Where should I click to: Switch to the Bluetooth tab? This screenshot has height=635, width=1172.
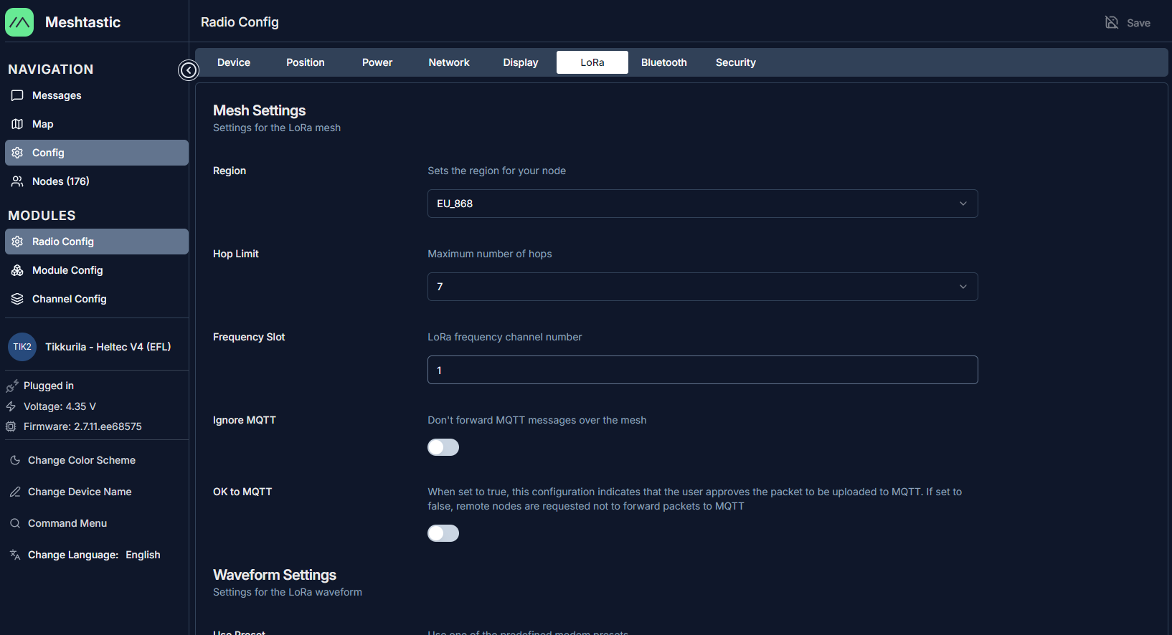663,62
